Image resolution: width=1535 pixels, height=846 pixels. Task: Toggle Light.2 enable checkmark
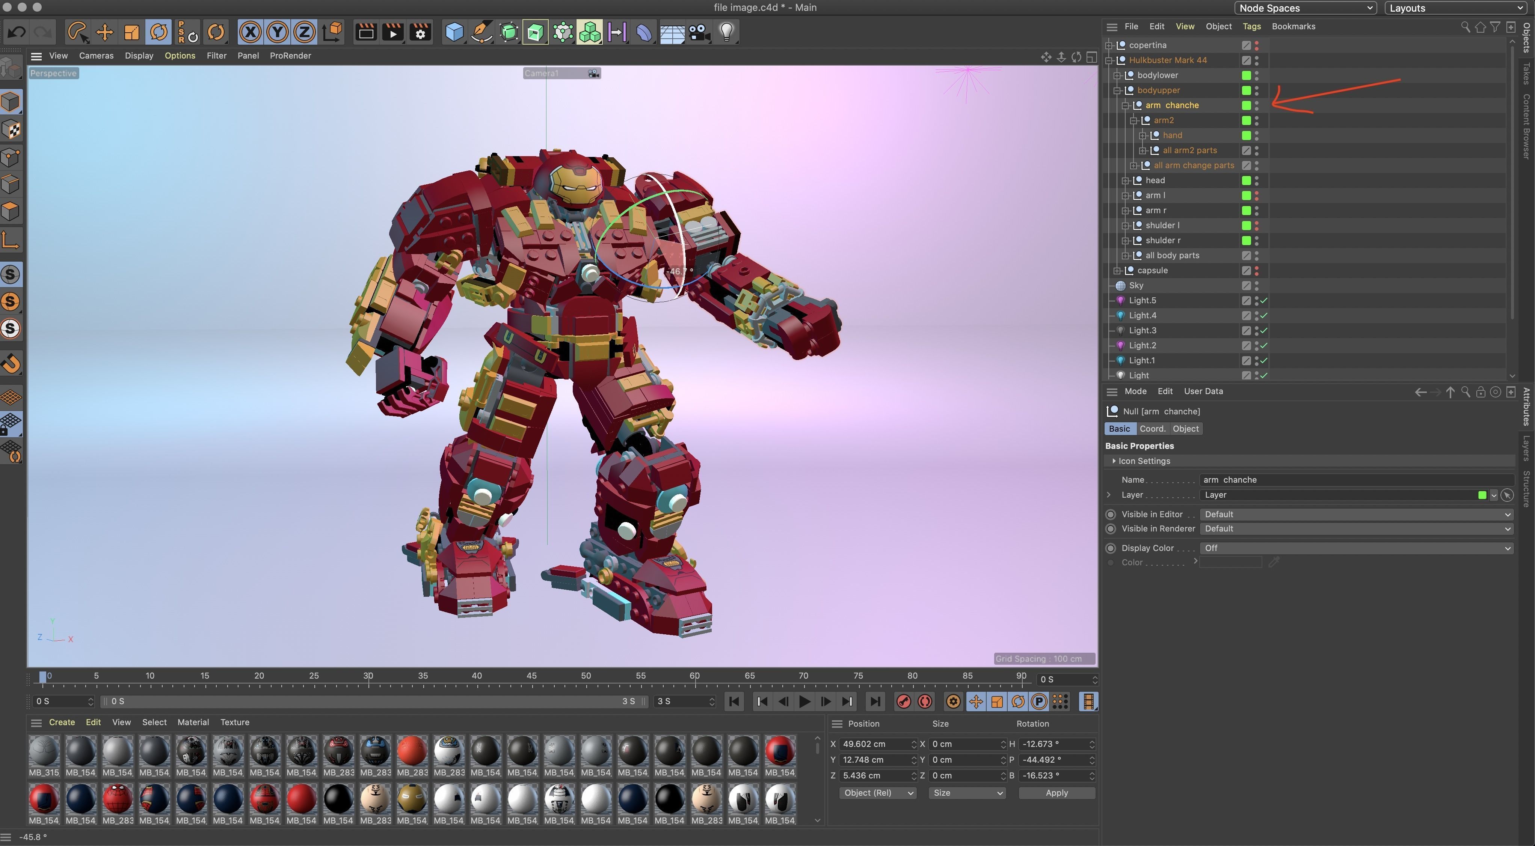coord(1264,346)
